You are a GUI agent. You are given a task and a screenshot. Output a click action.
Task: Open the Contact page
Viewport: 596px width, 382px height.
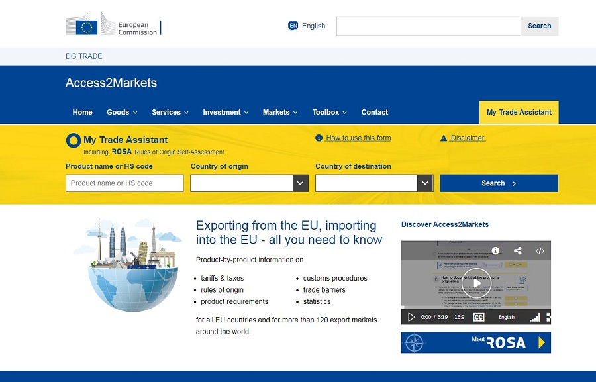click(x=374, y=113)
